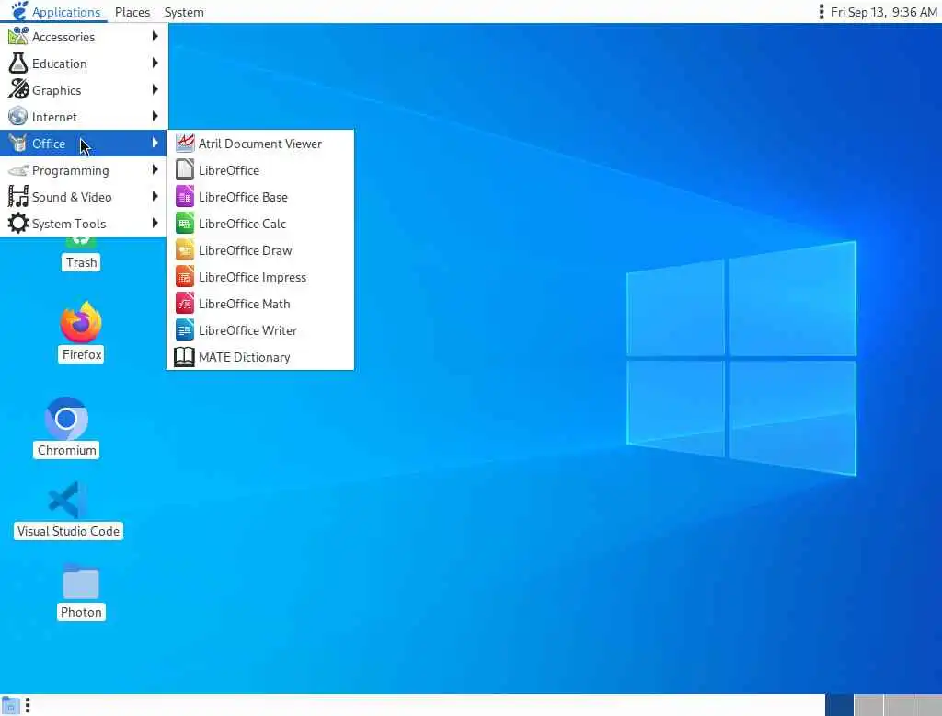Click the System Tools gear icon
942x716 pixels.
coord(18,224)
